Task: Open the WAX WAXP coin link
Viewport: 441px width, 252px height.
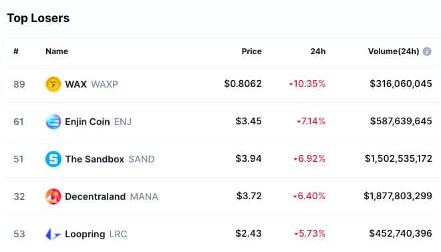Action: point(92,84)
